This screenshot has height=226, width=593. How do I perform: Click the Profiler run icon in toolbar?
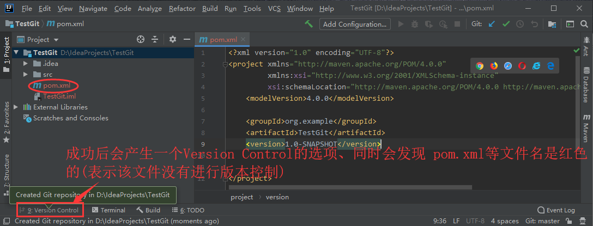[443, 24]
